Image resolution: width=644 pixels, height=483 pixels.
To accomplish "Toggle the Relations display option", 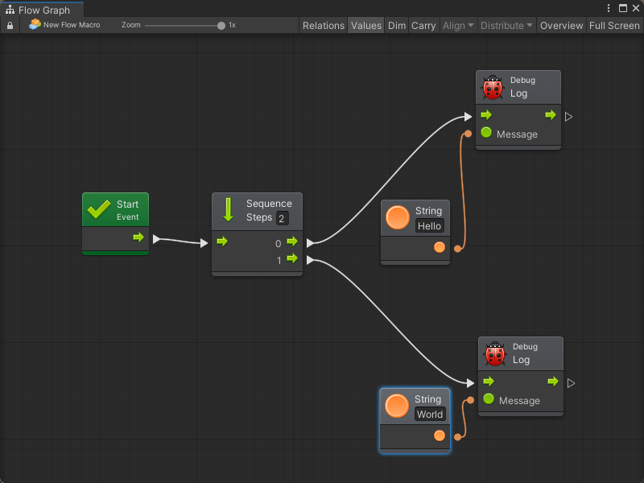I will click(323, 26).
